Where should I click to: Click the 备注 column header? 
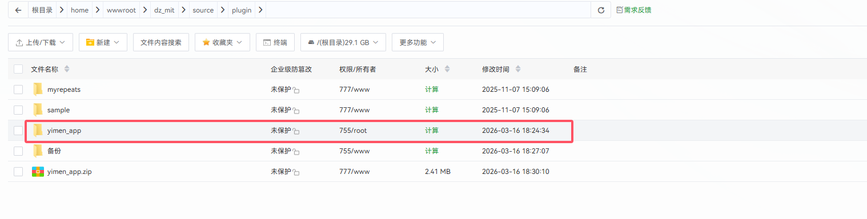[580, 69]
